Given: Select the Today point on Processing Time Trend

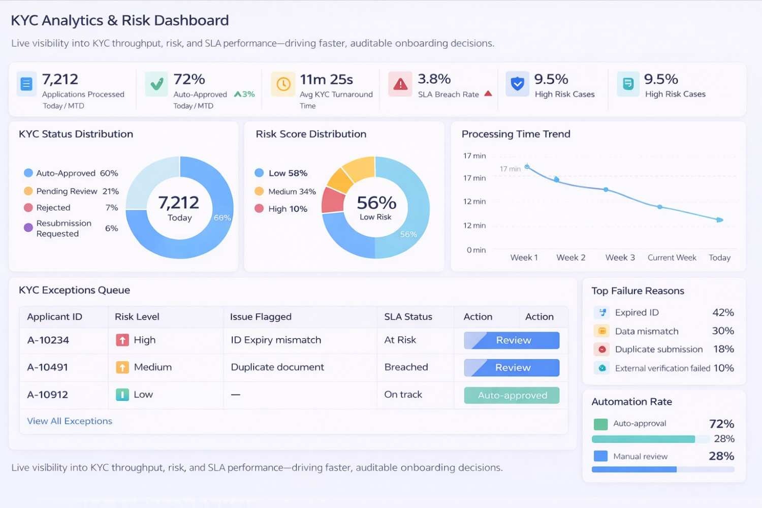Looking at the screenshot, I should tap(719, 219).
